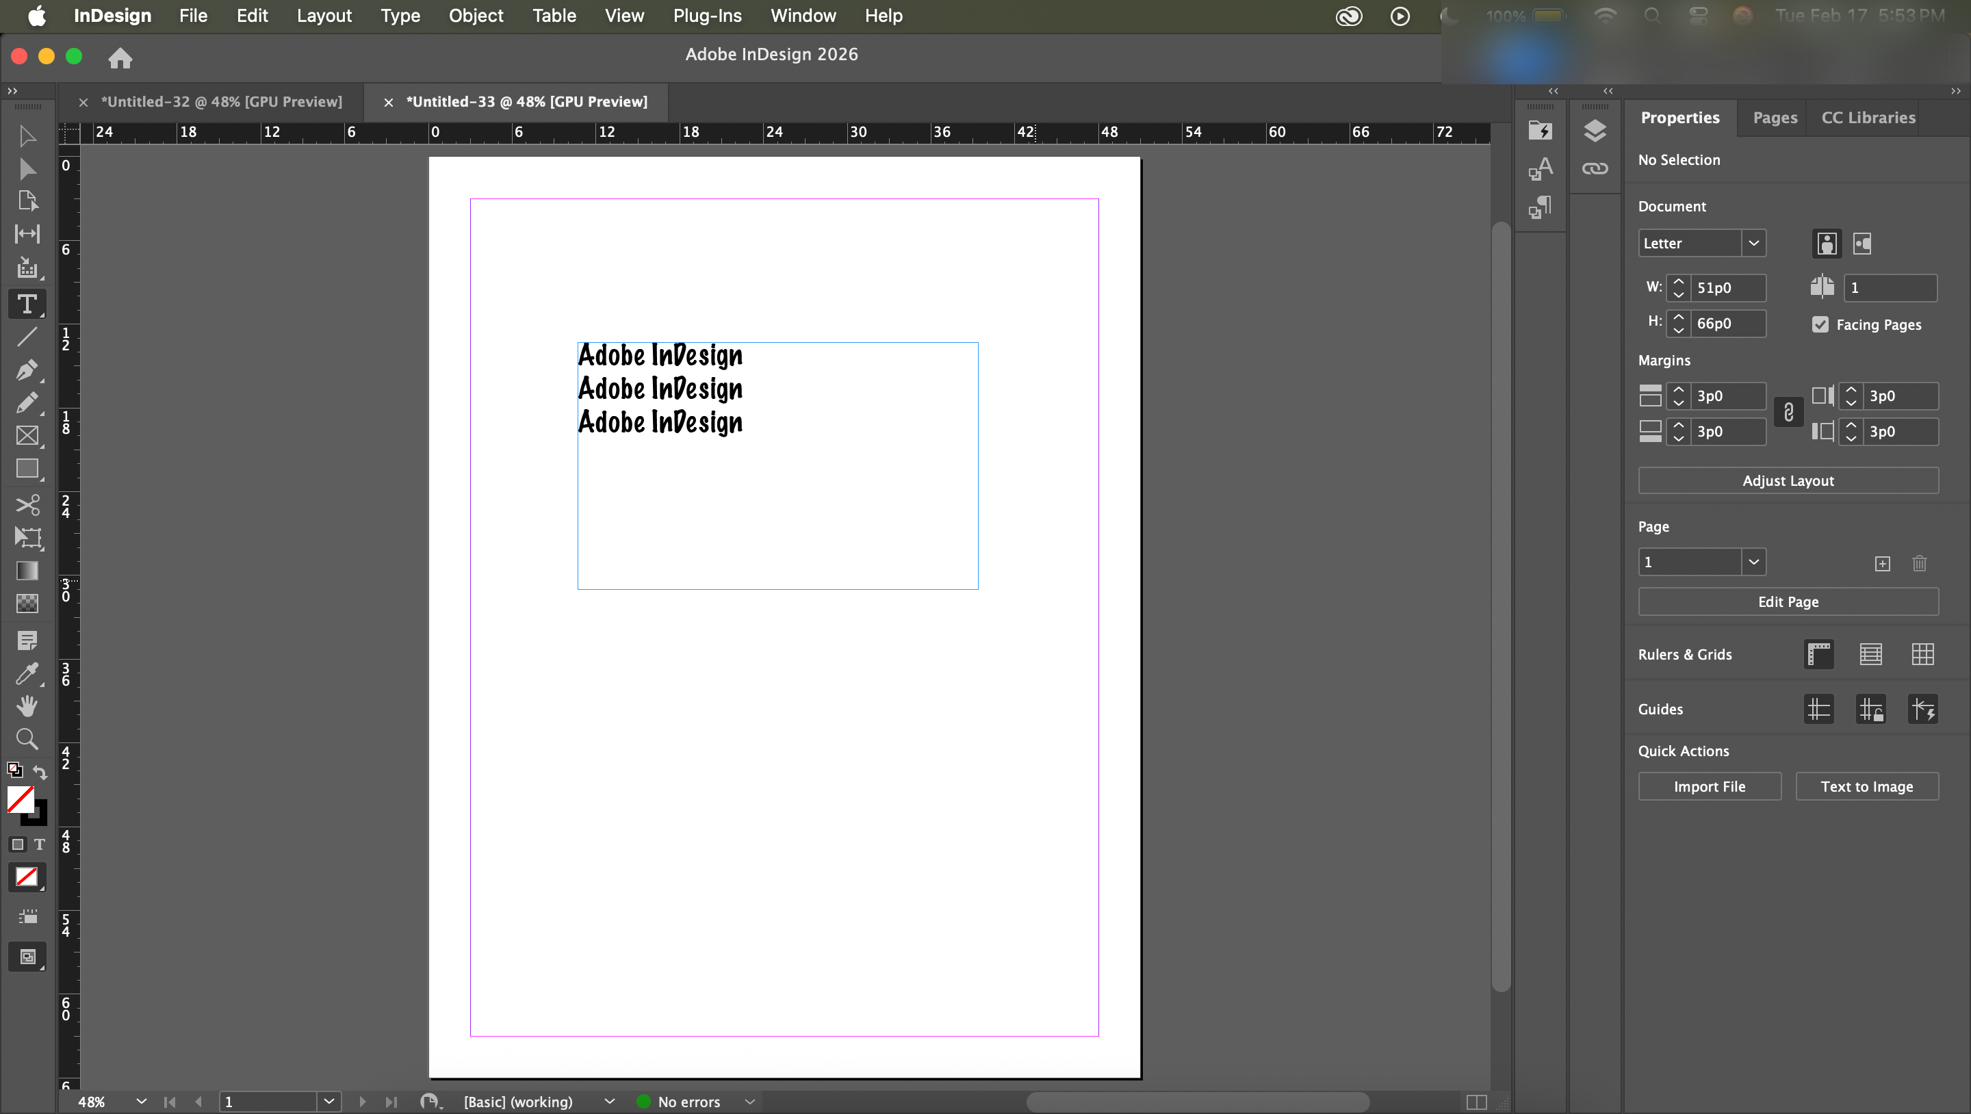Pick the Hand tool

(x=27, y=705)
